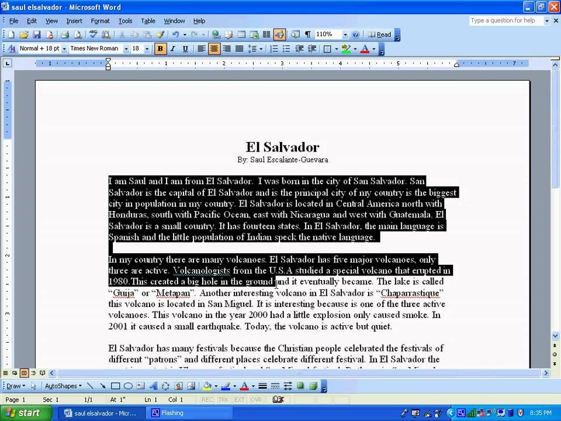
Task: Decrease the paragraph indent
Action: pos(299,49)
